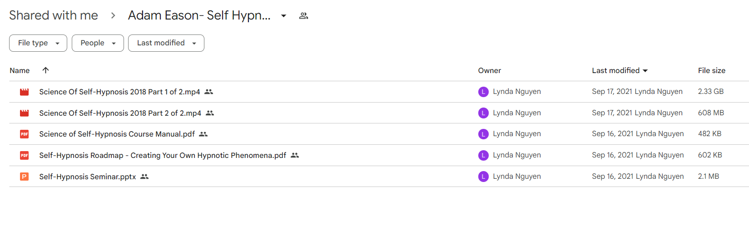Image resolution: width=749 pixels, height=226 pixels.
Task: Click Lynda Nguyen owner name for Part 1 mp4
Action: click(x=517, y=91)
